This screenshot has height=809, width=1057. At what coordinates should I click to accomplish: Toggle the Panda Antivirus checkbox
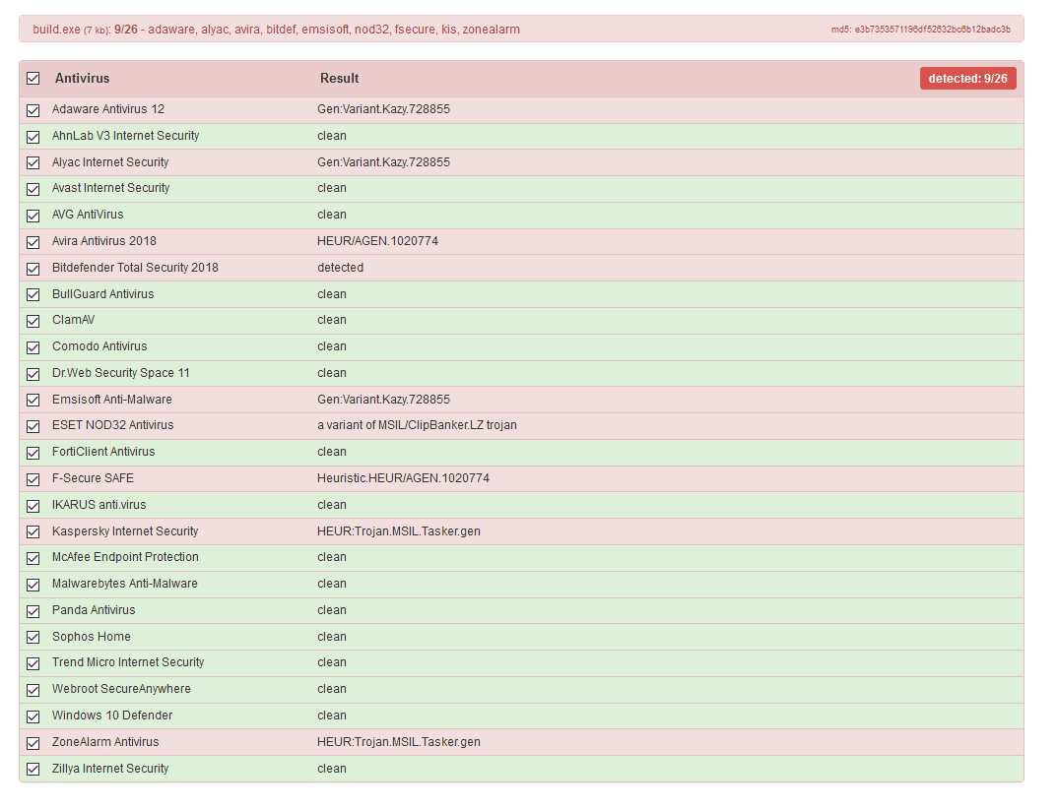click(x=33, y=611)
